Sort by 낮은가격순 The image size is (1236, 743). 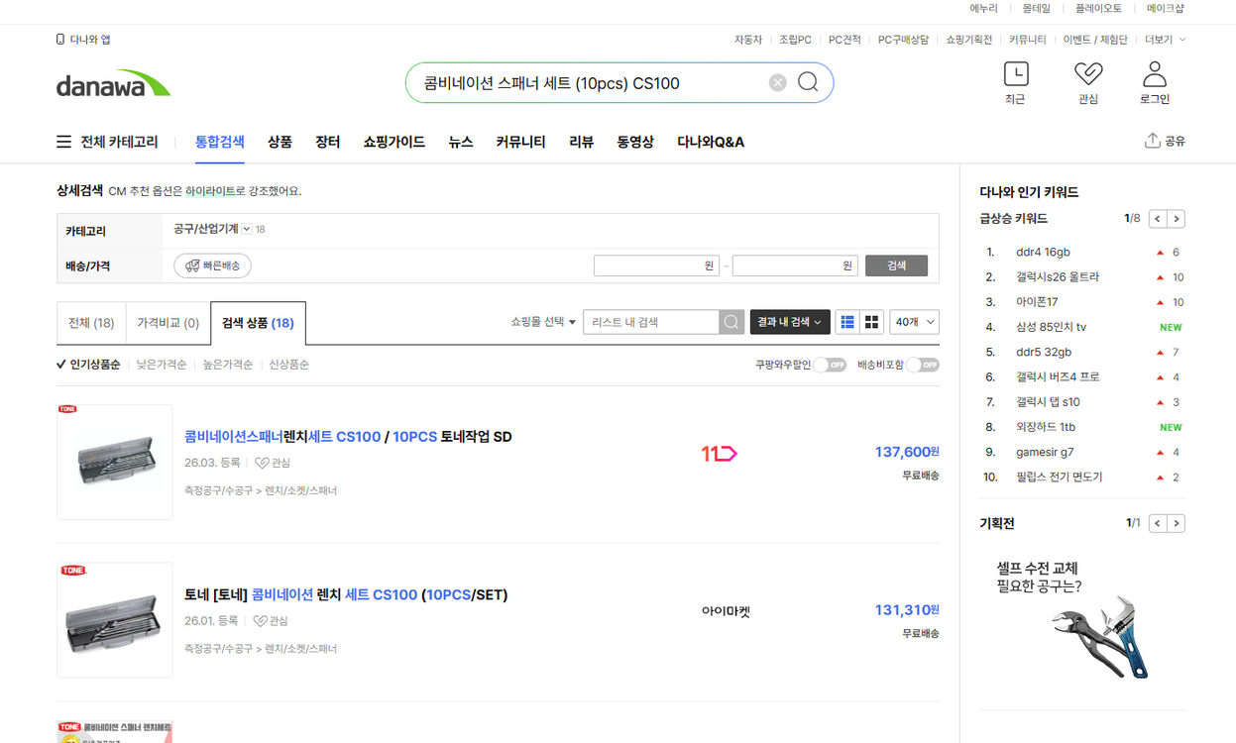pyautogui.click(x=162, y=365)
